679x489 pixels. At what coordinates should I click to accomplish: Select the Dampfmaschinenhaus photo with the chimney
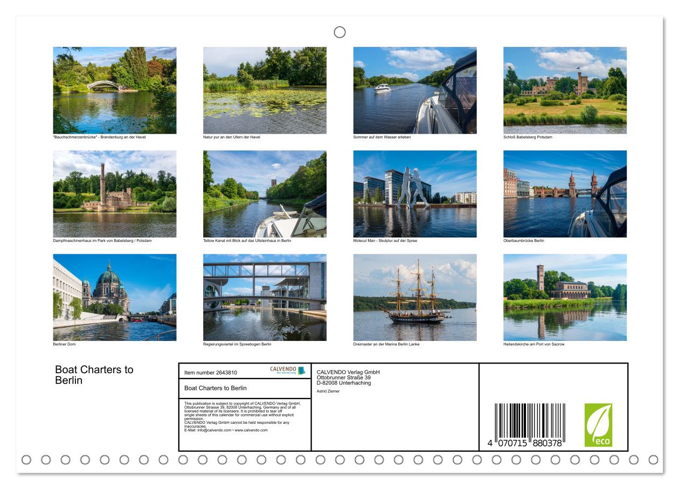[115, 194]
